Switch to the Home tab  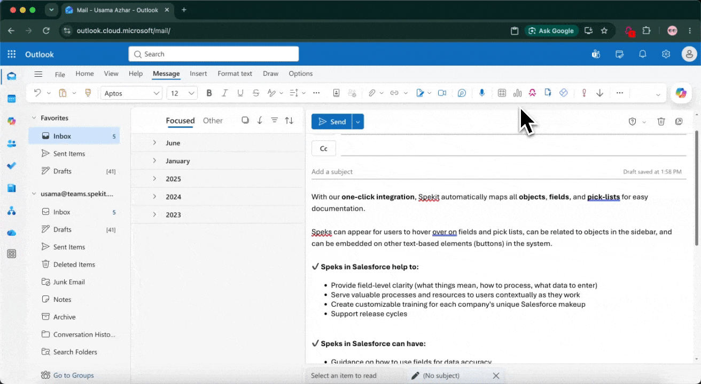pos(84,74)
